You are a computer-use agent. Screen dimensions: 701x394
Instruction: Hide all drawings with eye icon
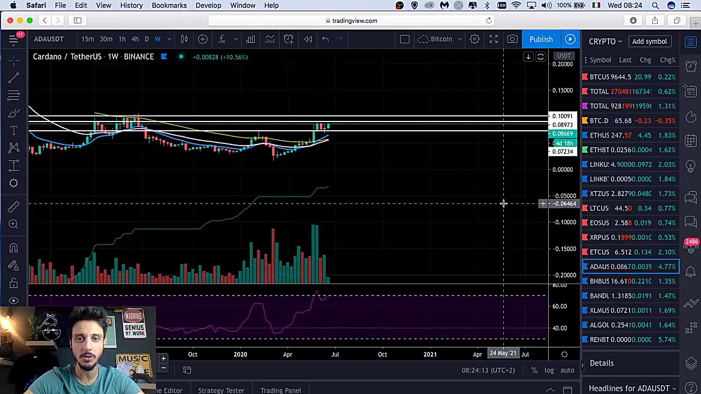(14, 300)
